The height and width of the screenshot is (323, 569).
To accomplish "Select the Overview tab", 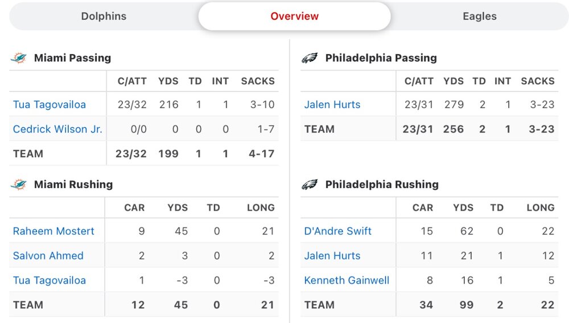I will coord(294,16).
